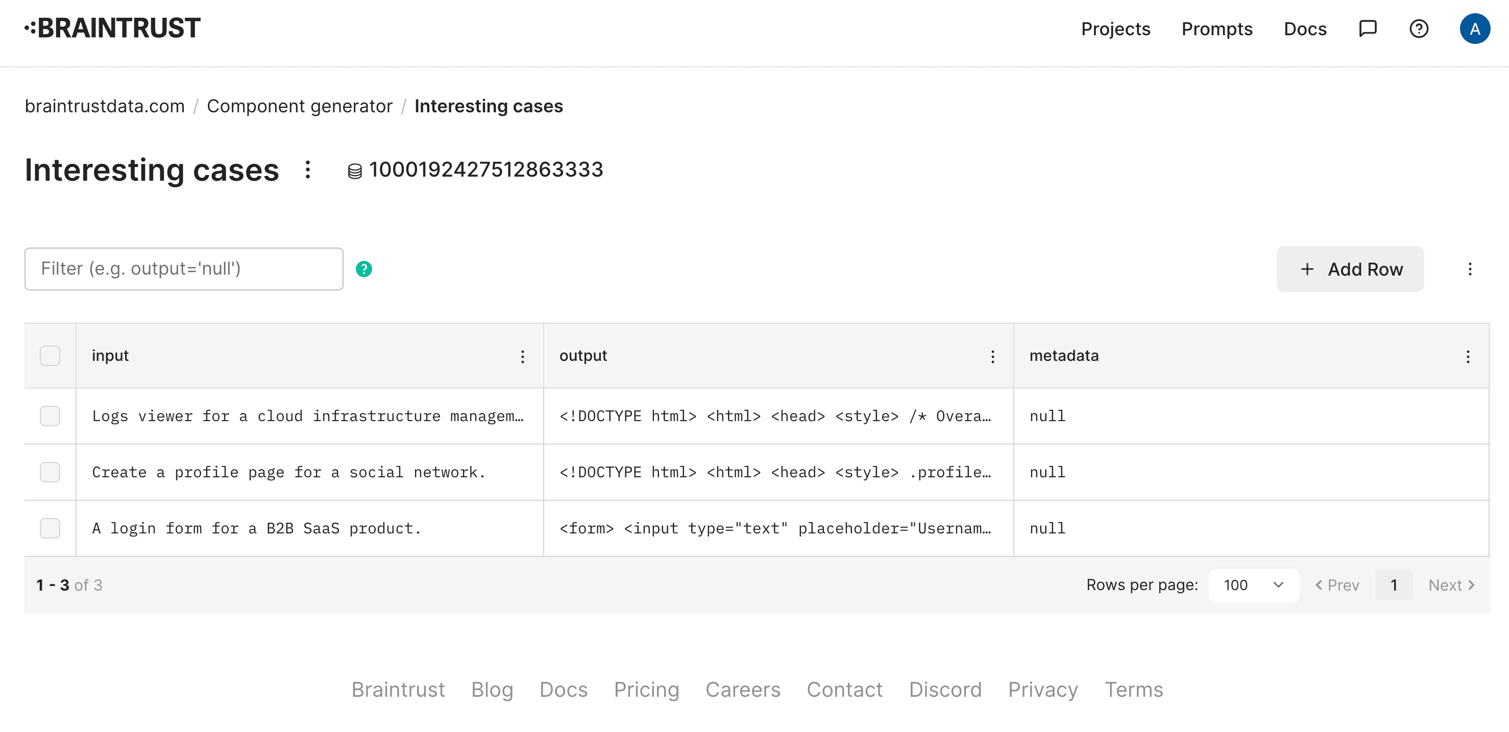Toggle checkbox on second data row
This screenshot has width=1509, height=732.
coord(50,471)
